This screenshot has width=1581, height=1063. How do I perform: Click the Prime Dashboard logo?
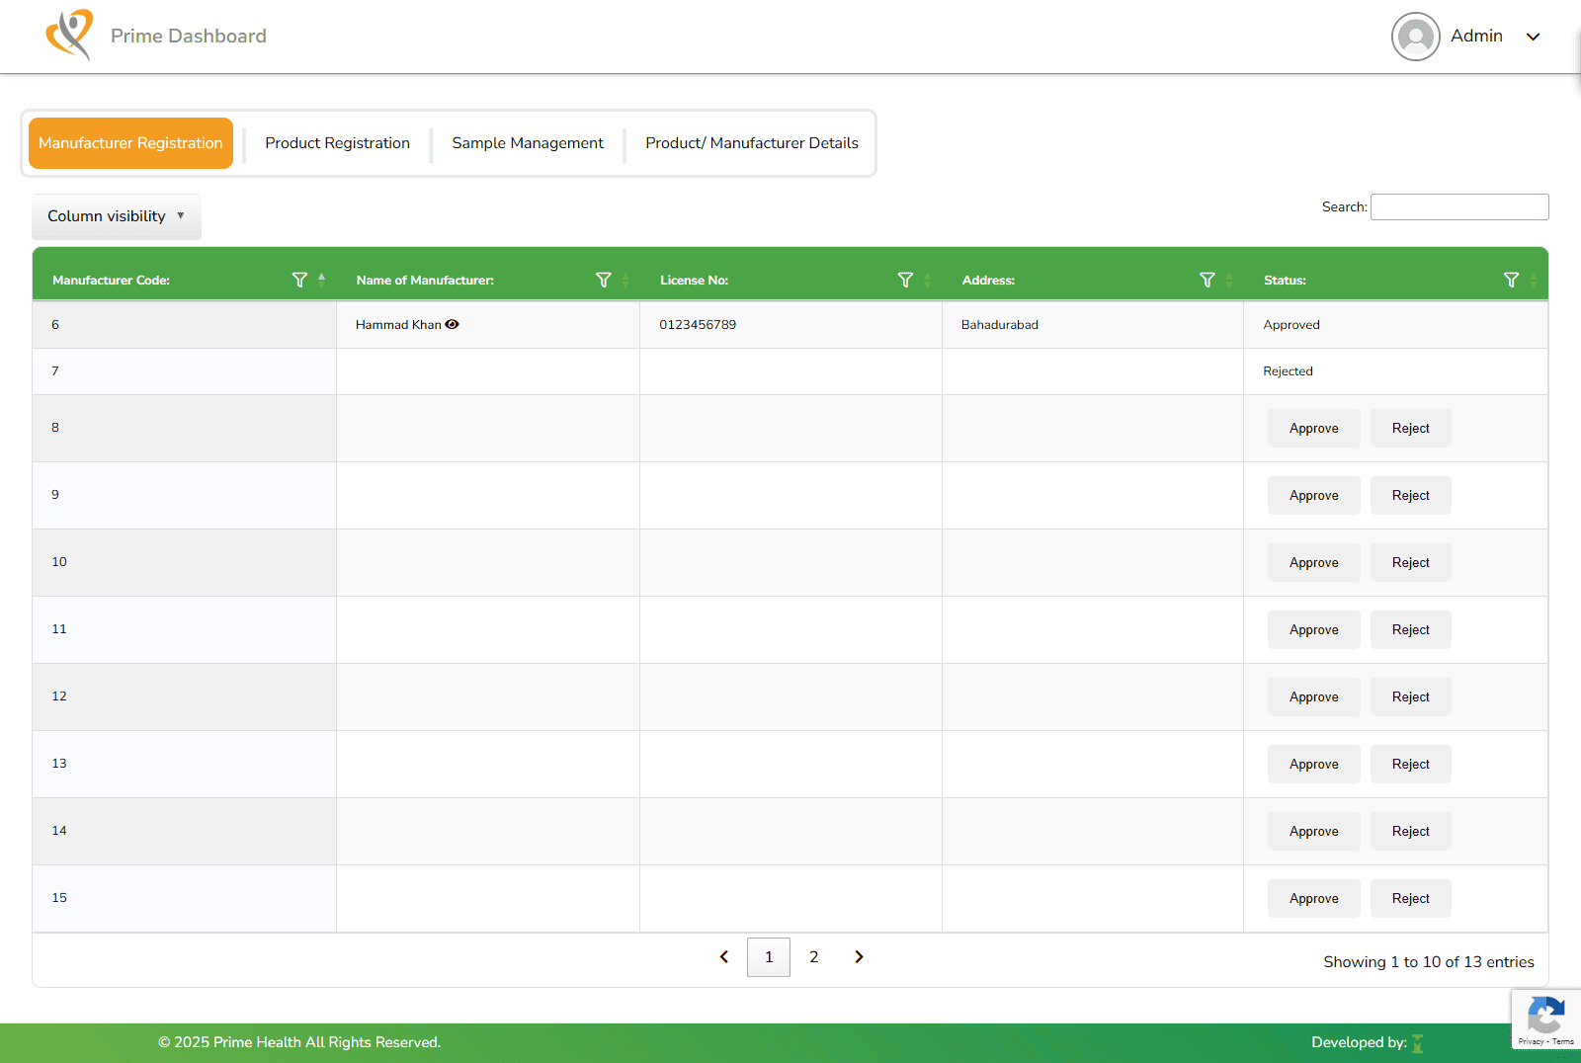(x=69, y=35)
